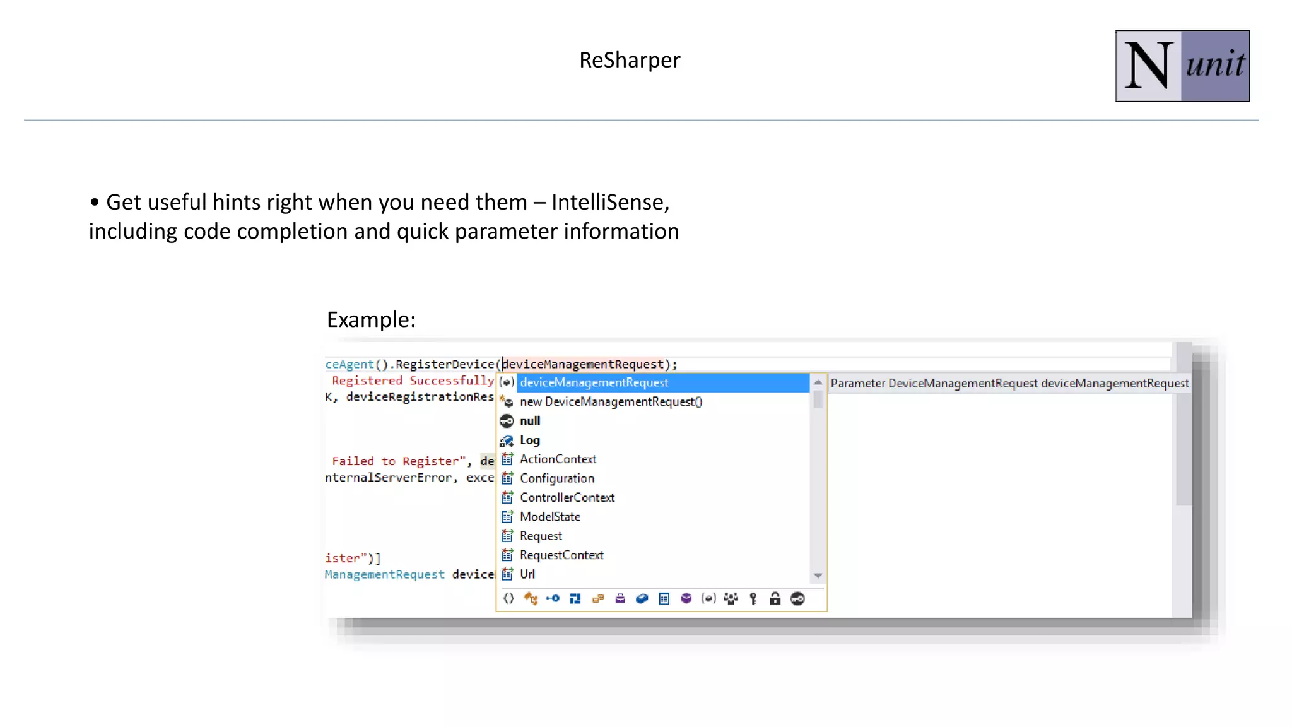This screenshot has width=1292, height=727.
Task: Click the namespaces filter braces icon
Action: click(508, 598)
